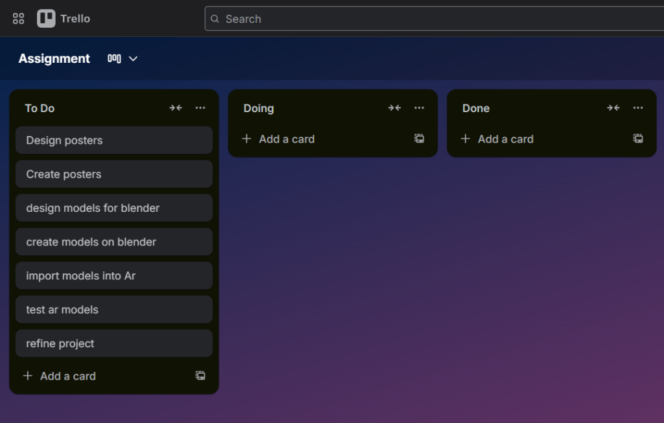Image resolution: width=664 pixels, height=423 pixels.
Task: Click the Trello logo icon
Action: pos(46,19)
